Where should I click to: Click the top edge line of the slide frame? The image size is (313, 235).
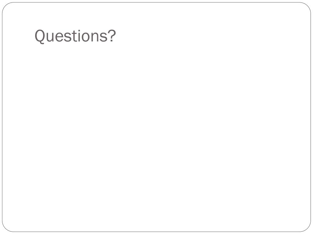point(156,2)
